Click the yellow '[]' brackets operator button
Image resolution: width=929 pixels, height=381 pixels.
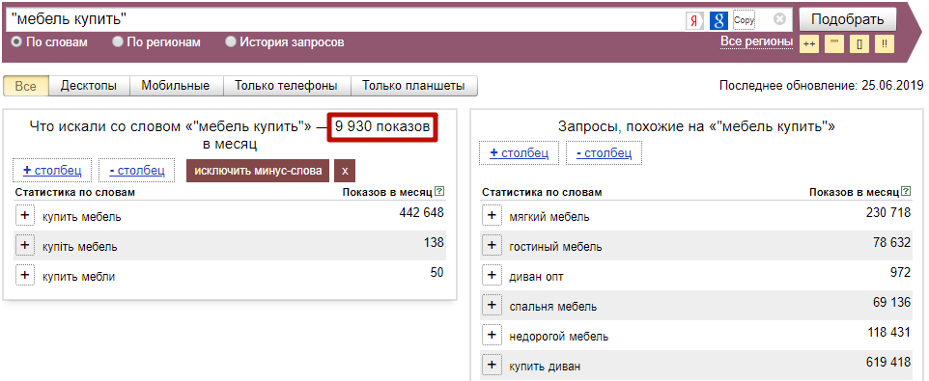tap(859, 44)
